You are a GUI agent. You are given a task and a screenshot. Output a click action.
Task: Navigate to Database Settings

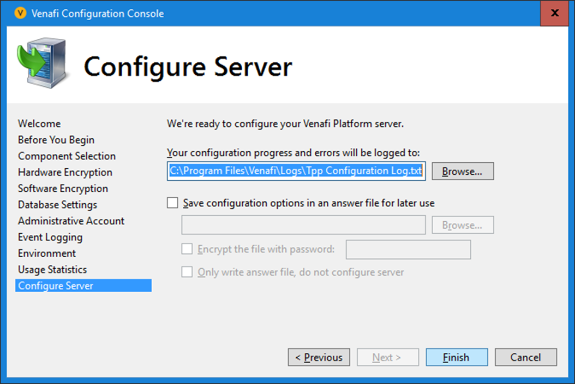click(57, 205)
